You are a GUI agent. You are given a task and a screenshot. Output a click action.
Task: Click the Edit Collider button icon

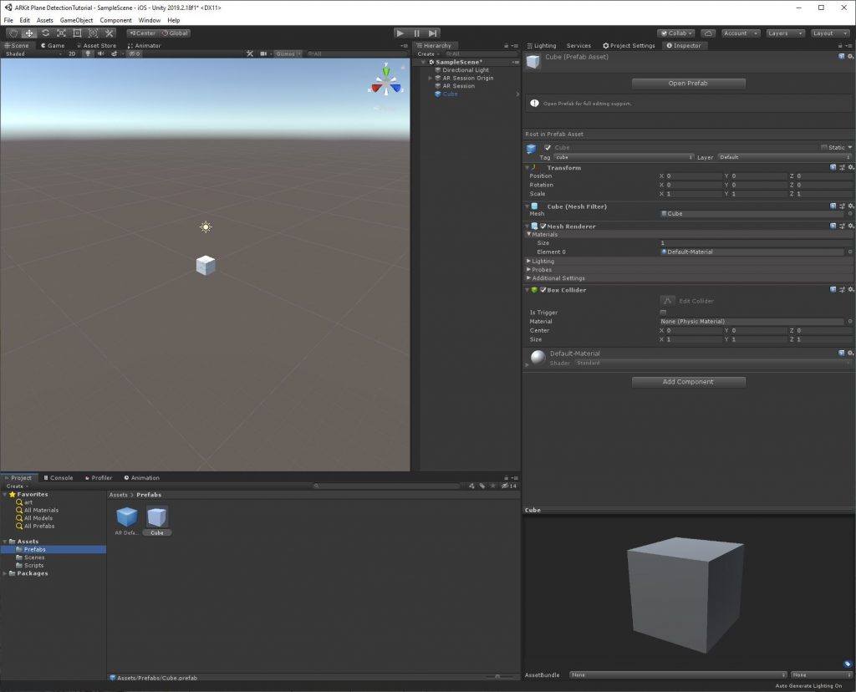tap(667, 301)
